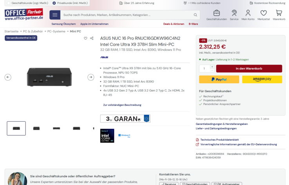Click the Öff. Auftraggeber contact button
289x185 pixels.
[x=227, y=183]
